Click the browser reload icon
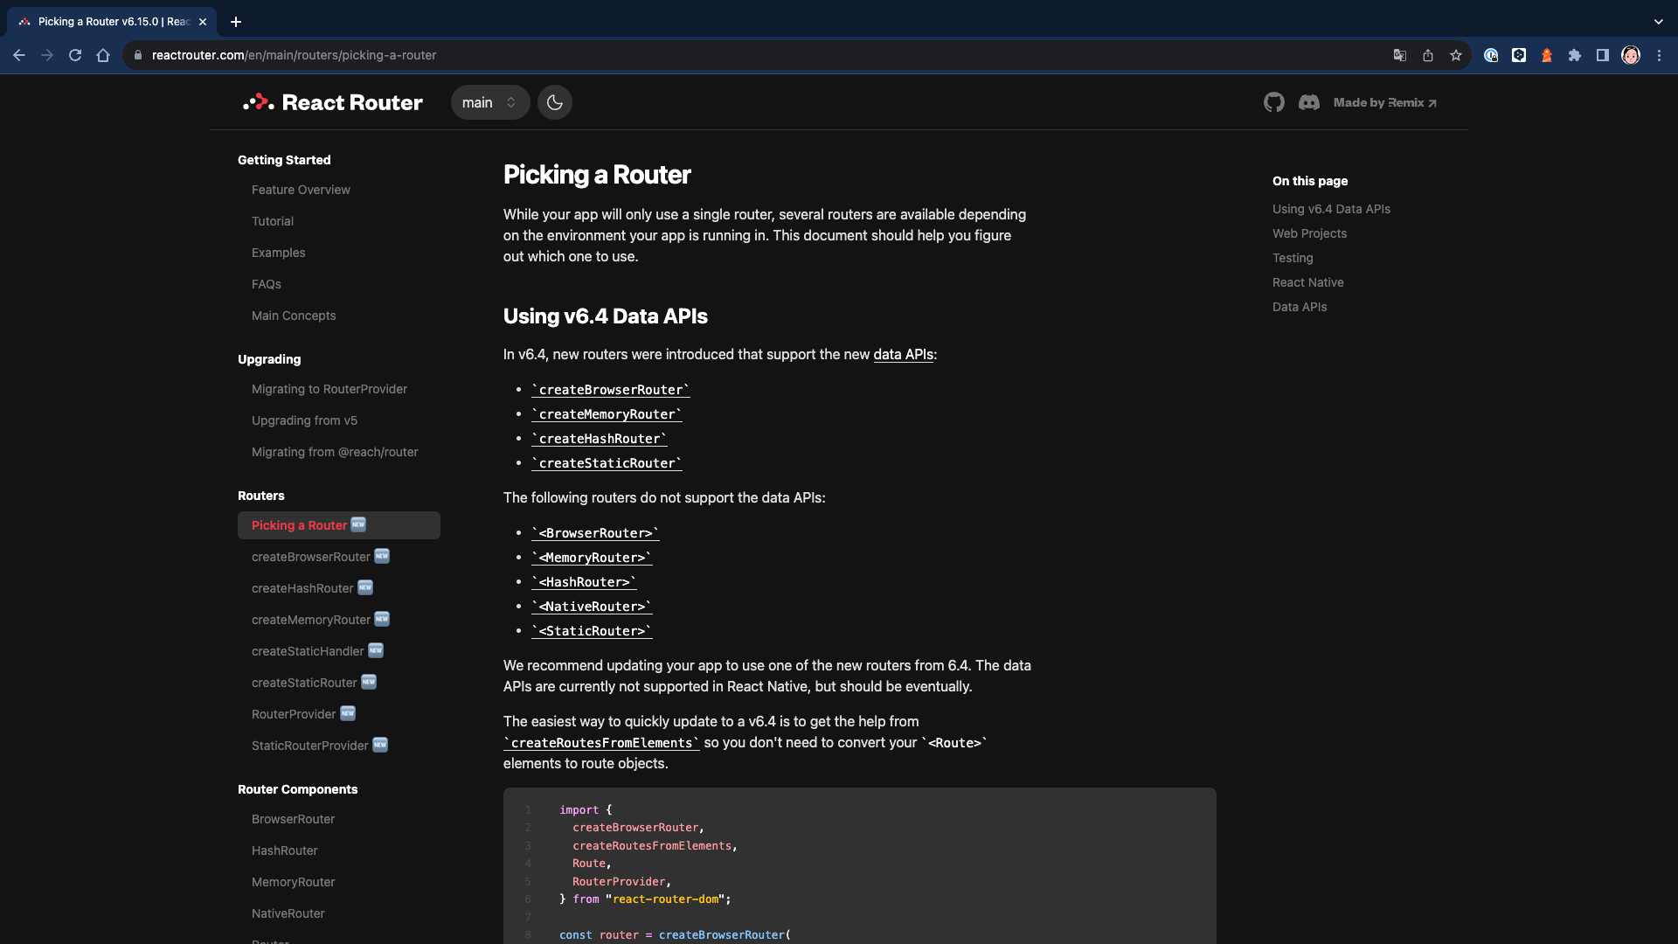The width and height of the screenshot is (1678, 944). tap(75, 55)
